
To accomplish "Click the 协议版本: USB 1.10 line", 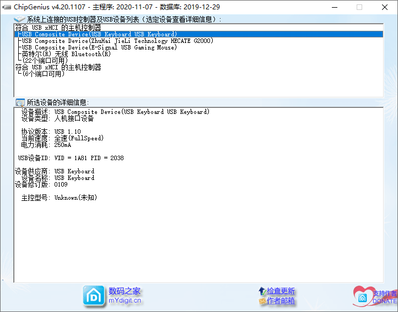I will point(51,132).
